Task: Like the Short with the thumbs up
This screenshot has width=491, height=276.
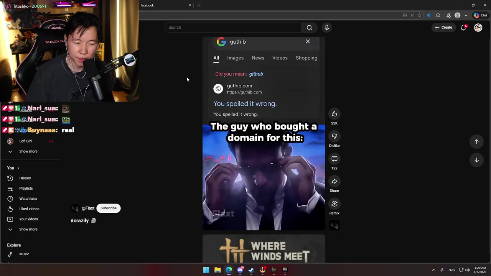Action: [334, 114]
